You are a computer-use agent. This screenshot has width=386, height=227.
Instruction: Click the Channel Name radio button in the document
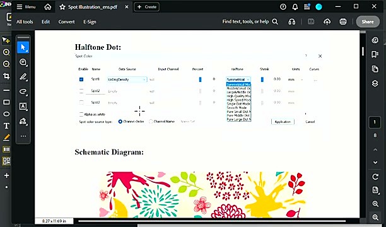pyautogui.click(x=151, y=121)
